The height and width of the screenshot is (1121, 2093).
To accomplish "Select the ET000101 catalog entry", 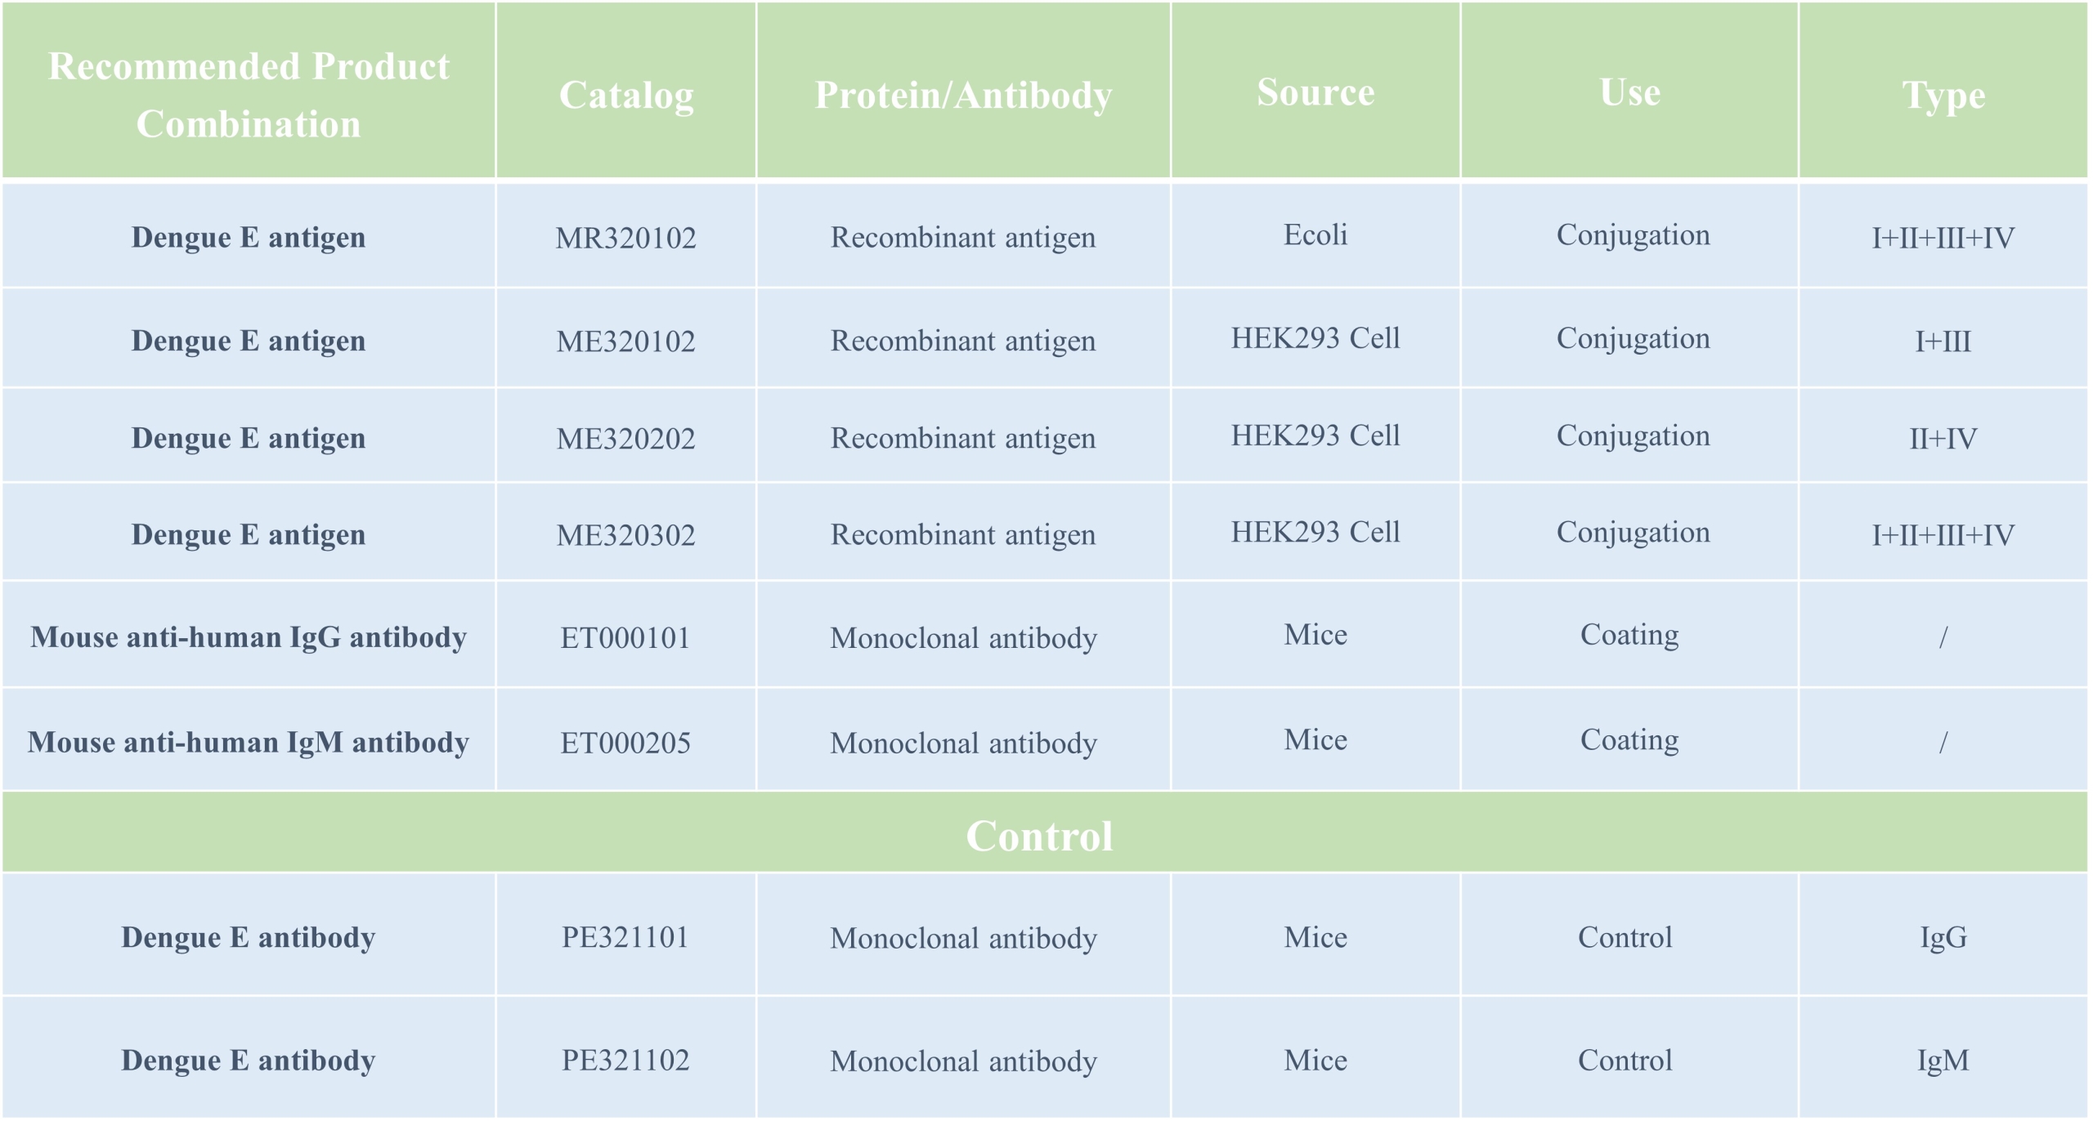I will tap(625, 637).
